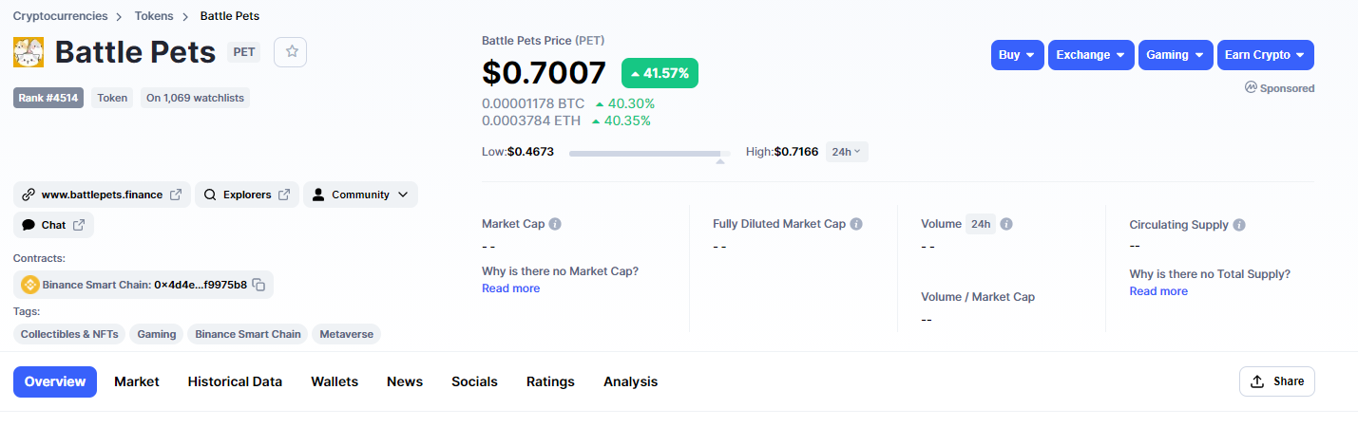
Task: Open the Buy dropdown menu
Action: (1018, 55)
